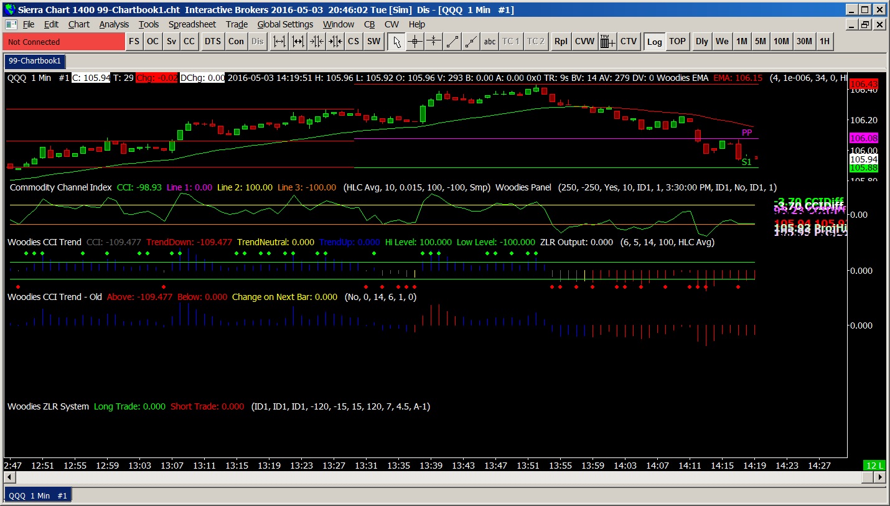Image resolution: width=890 pixels, height=506 pixels.
Task: Click the Con connect button
Action: 236,42
